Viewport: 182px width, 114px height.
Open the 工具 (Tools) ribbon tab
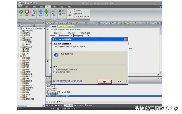62,7
